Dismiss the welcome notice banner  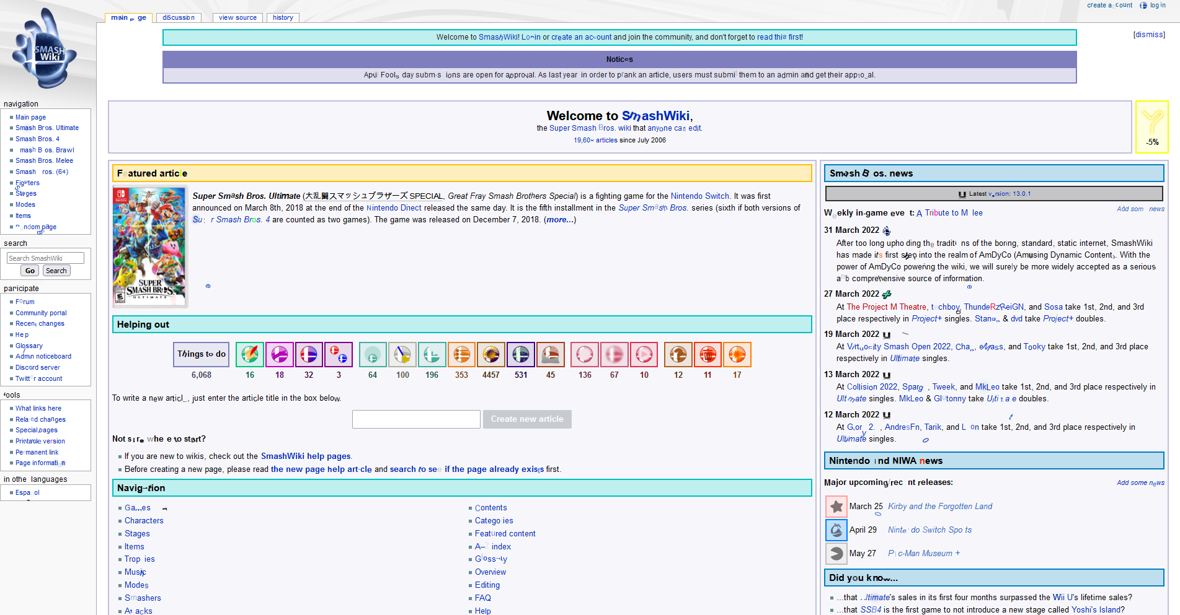tap(1148, 35)
